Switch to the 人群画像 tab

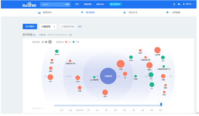pos(176,12)
